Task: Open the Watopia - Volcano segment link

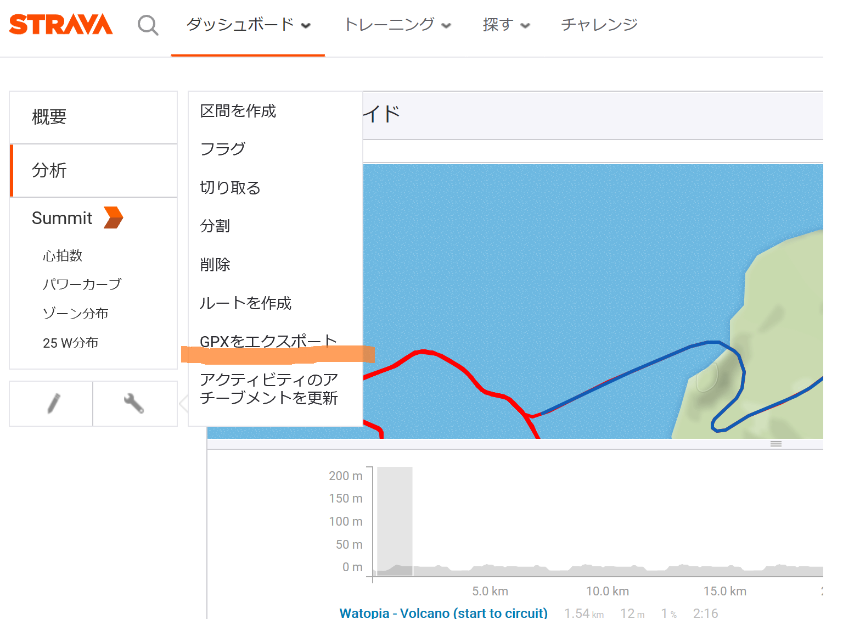Action: 443,613
